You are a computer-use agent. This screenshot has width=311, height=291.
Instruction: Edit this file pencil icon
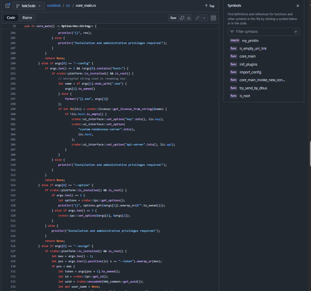[x=197, y=18]
